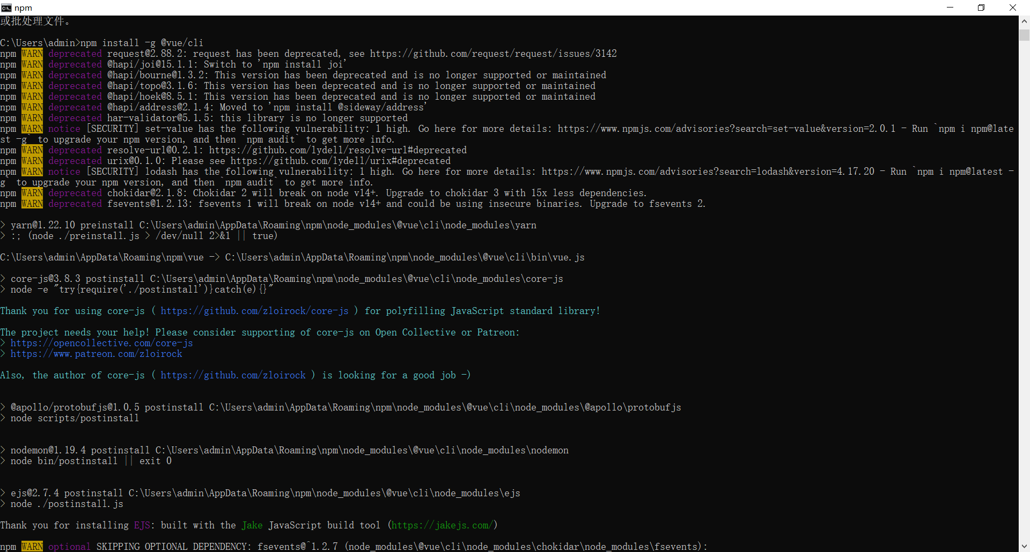Image resolution: width=1030 pixels, height=552 pixels.
Task: Click the chokidar@2.1.8 deprecated line
Action: tap(323, 193)
